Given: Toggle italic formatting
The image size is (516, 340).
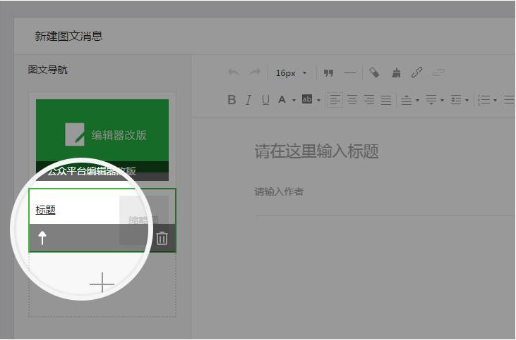Looking at the screenshot, I should pos(248,100).
